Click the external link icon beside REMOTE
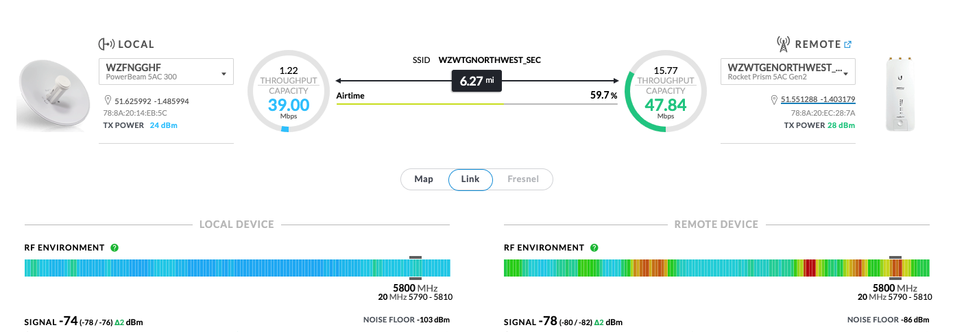953x332 pixels. tap(848, 44)
